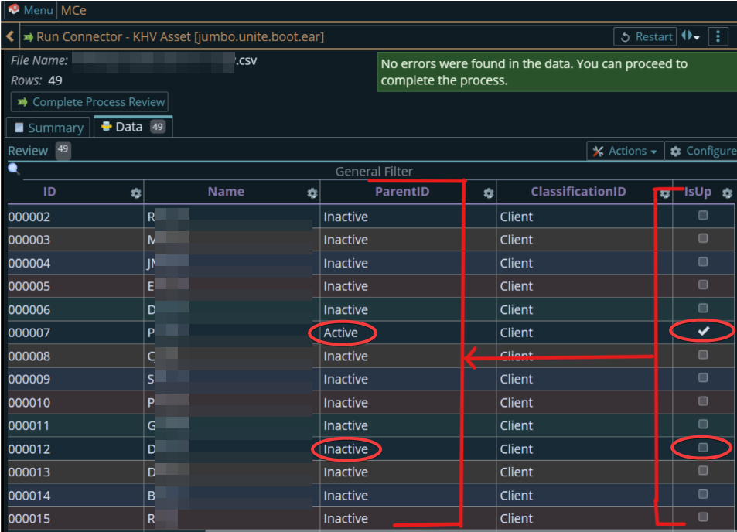Image resolution: width=737 pixels, height=532 pixels.
Task: Toggle IsUp checkbox for row 000015
Action: (703, 517)
